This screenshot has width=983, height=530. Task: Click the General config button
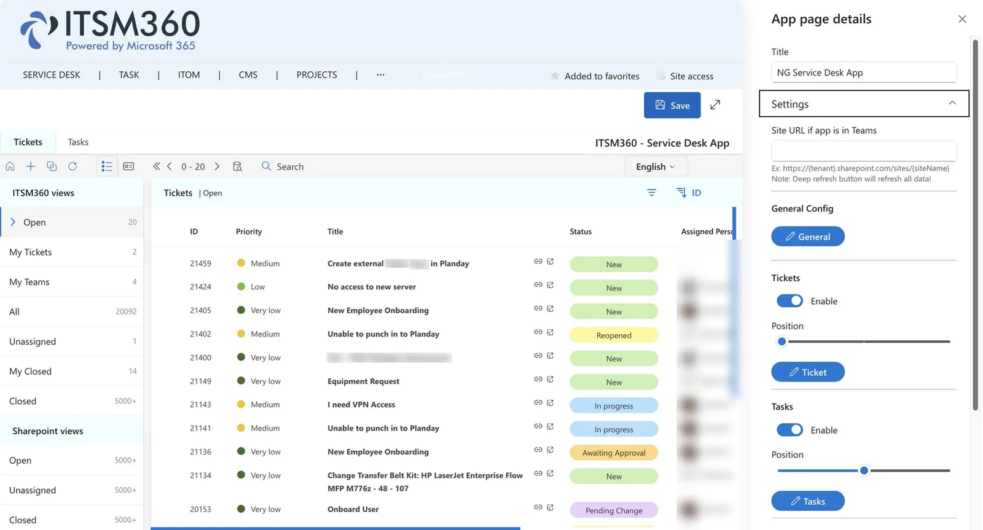[x=808, y=236]
